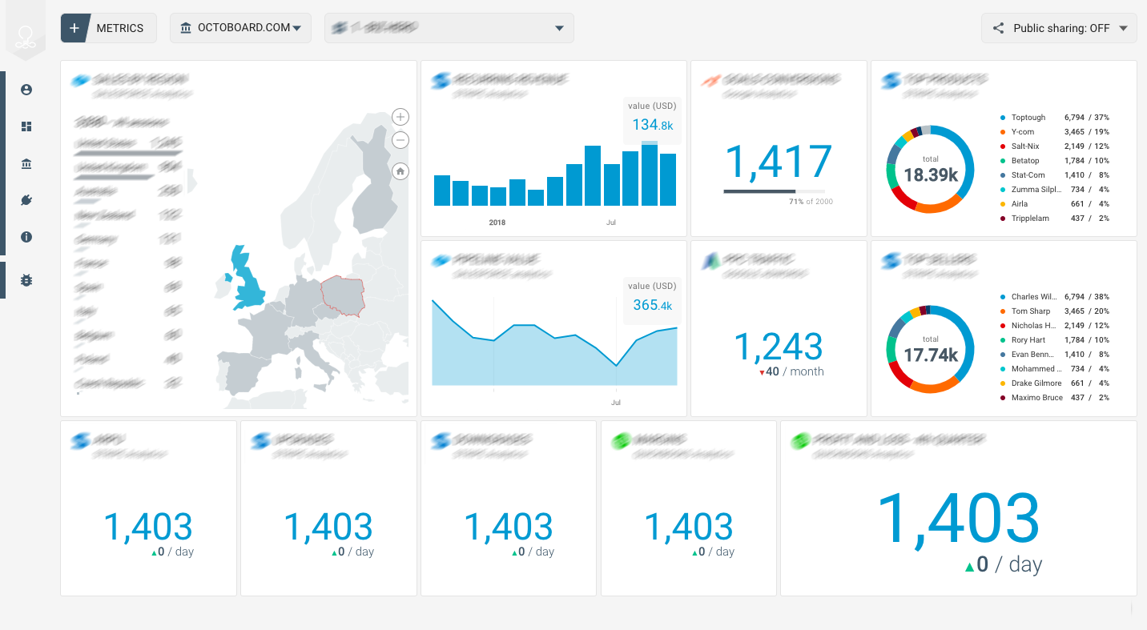Click the share icon beside Public sharing
1147x630 pixels.
pos(998,27)
